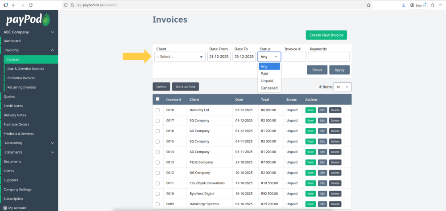Click the payPod logo

[x=28, y=20]
